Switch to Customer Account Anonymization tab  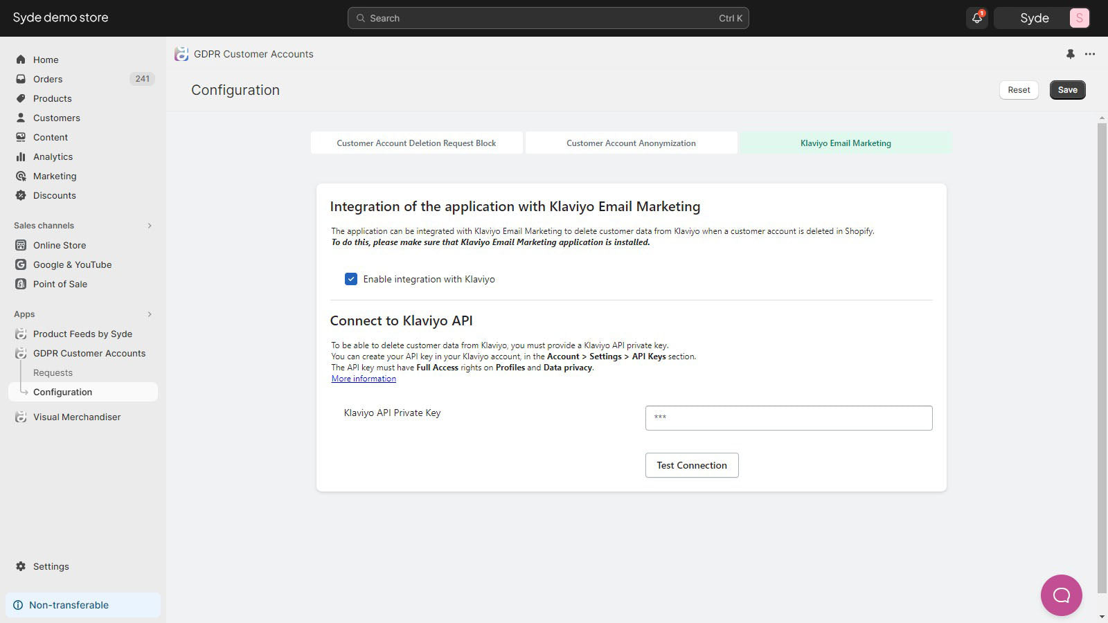[x=631, y=143]
